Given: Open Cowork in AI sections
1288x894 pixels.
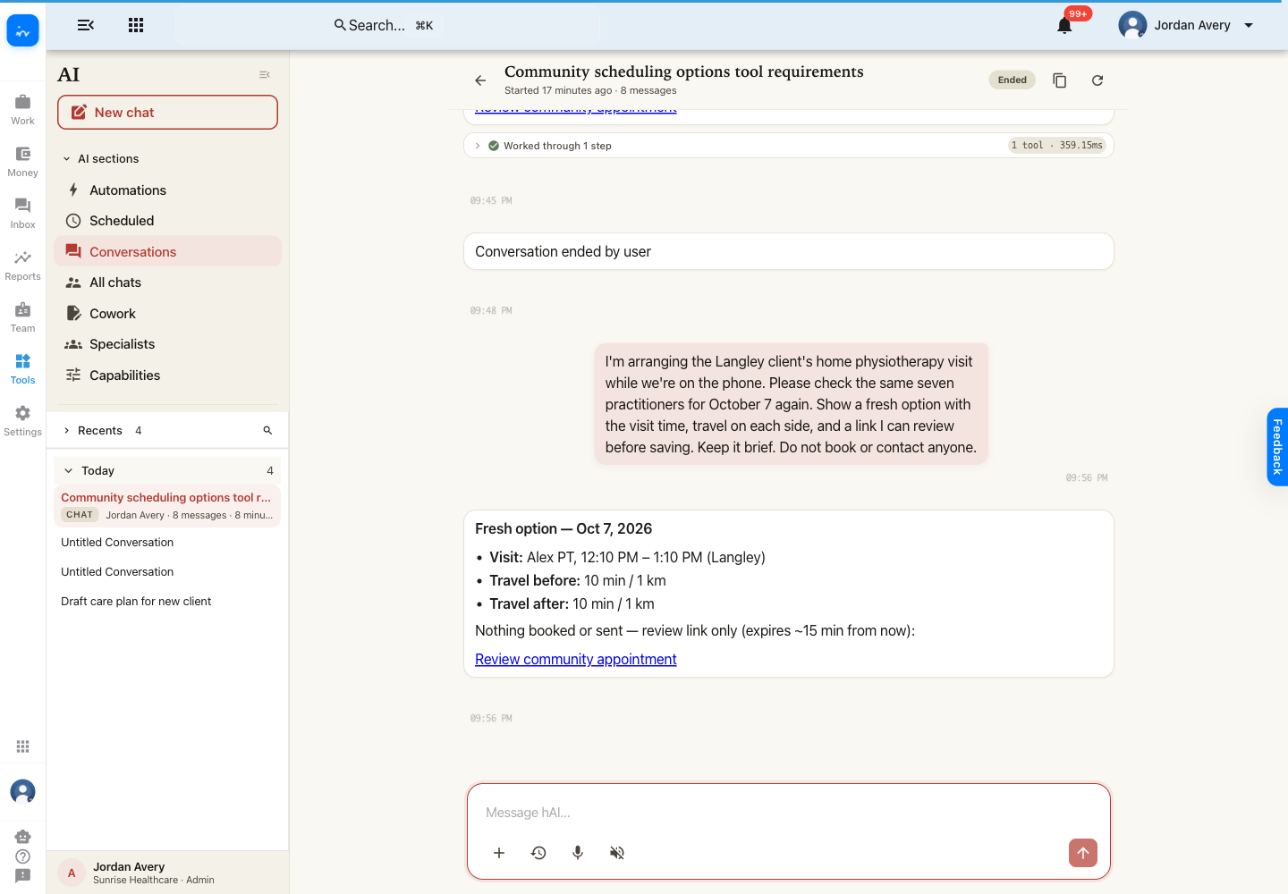Looking at the screenshot, I should pos(167,314).
